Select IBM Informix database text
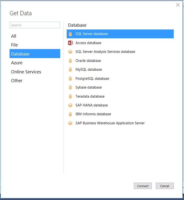 pos(93,114)
